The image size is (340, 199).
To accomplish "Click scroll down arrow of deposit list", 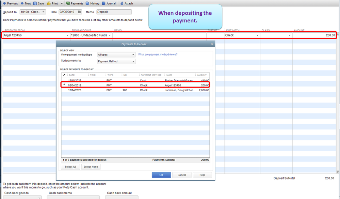I will coord(338,172).
